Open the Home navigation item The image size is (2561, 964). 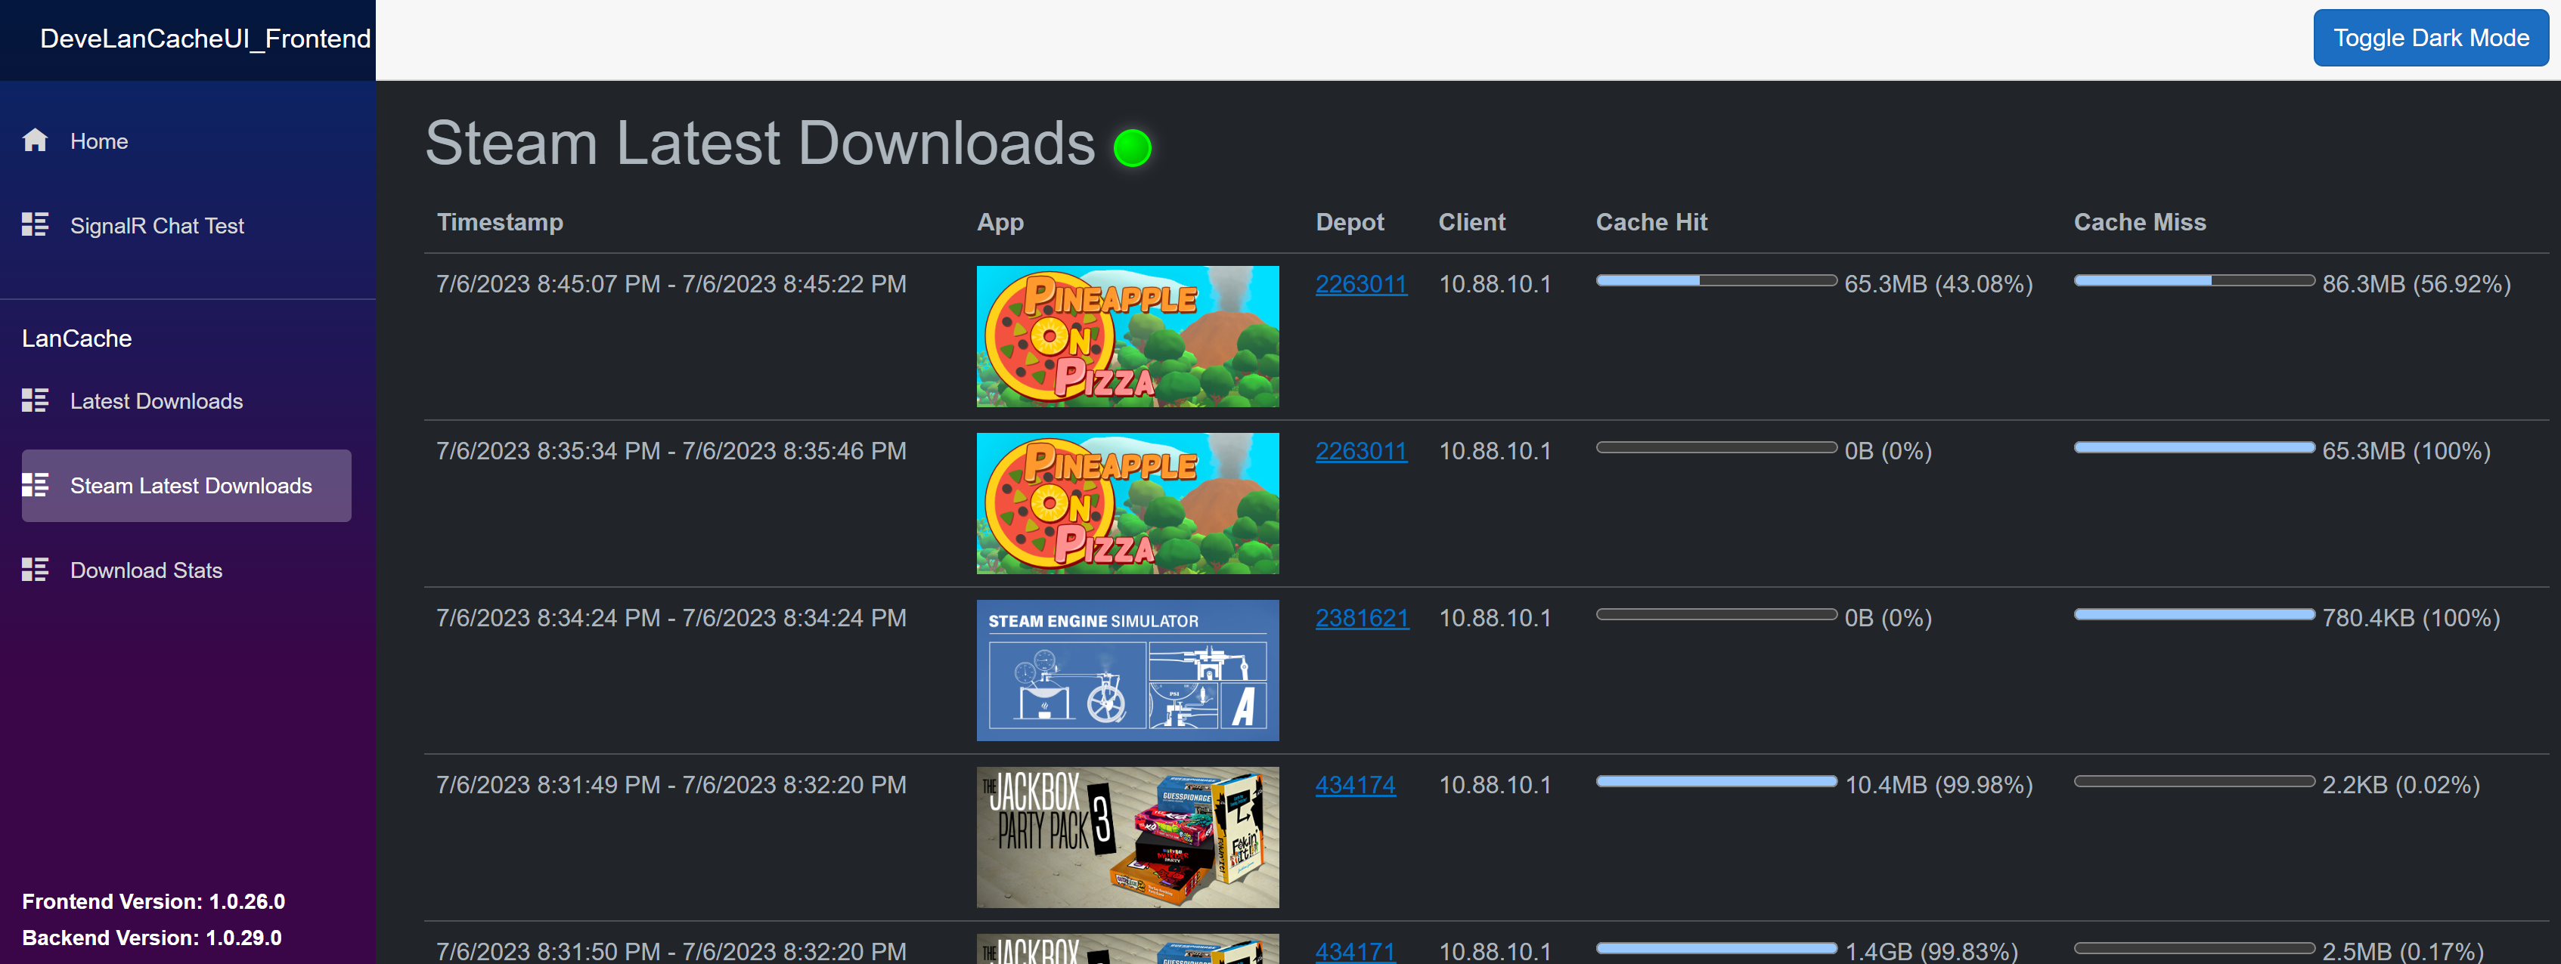click(x=98, y=141)
